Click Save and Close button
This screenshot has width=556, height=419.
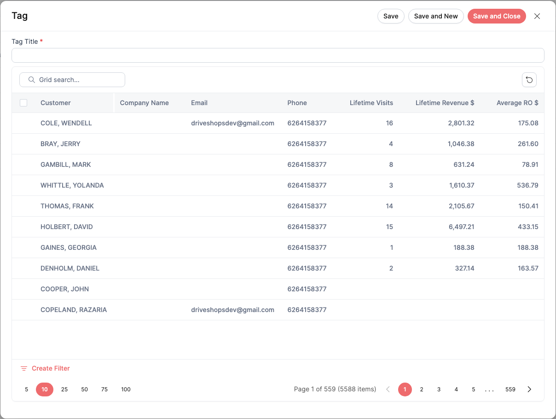497,16
